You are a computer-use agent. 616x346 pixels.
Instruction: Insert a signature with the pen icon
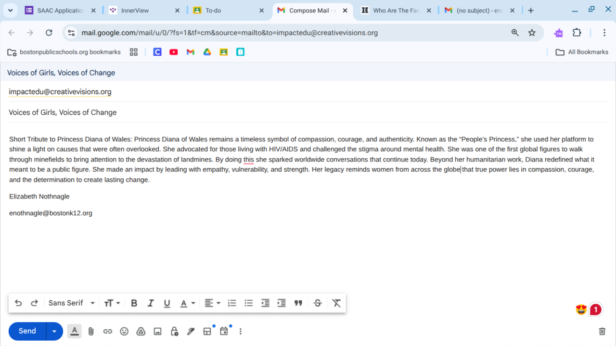click(x=191, y=331)
